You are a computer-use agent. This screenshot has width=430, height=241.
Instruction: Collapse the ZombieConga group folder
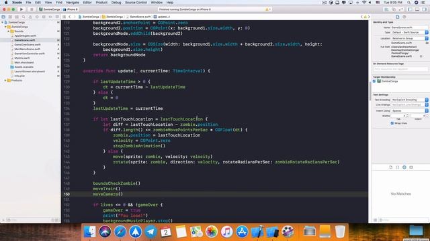5,27
